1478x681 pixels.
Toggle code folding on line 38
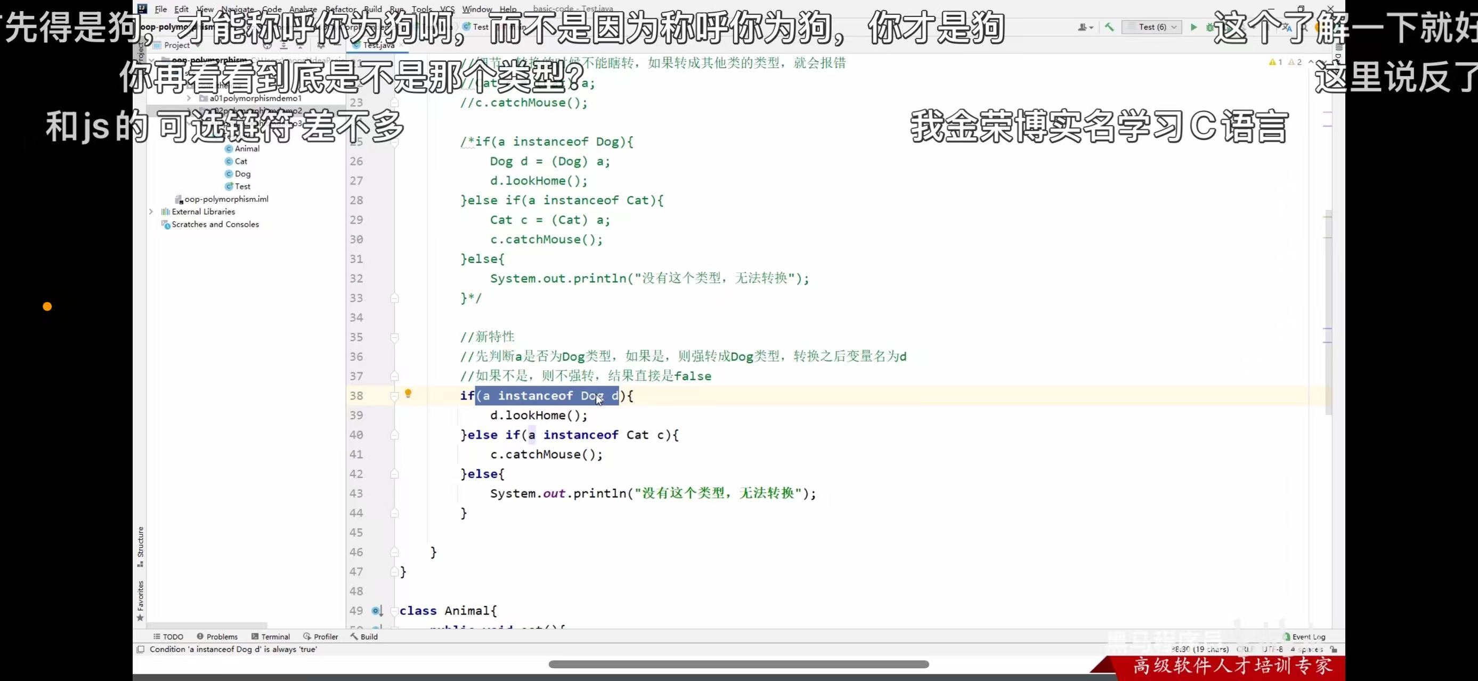coord(395,396)
